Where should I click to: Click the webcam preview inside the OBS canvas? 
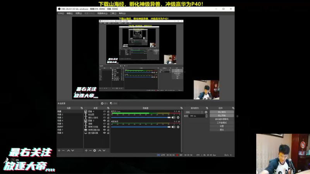pos(206,90)
